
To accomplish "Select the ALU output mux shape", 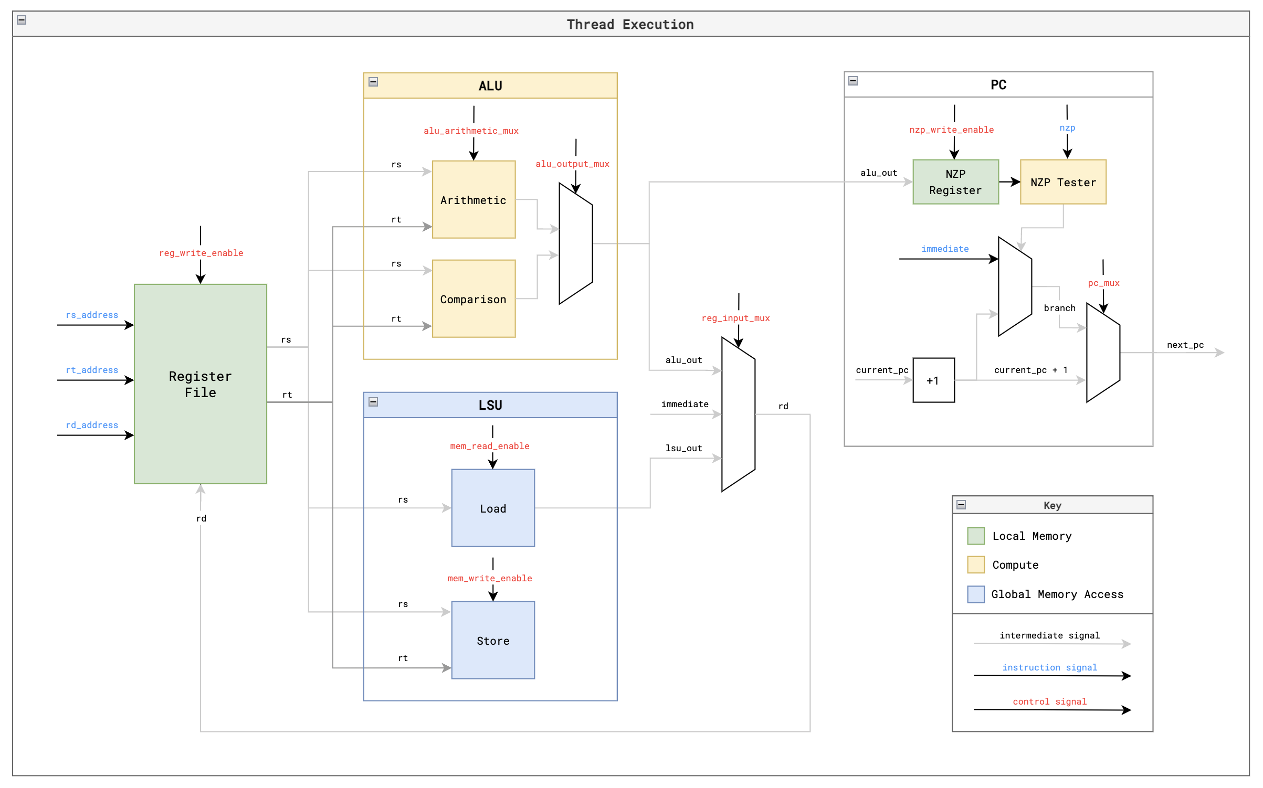I will [576, 244].
